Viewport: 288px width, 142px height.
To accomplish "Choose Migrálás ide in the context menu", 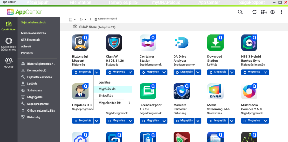I will coord(113,89).
